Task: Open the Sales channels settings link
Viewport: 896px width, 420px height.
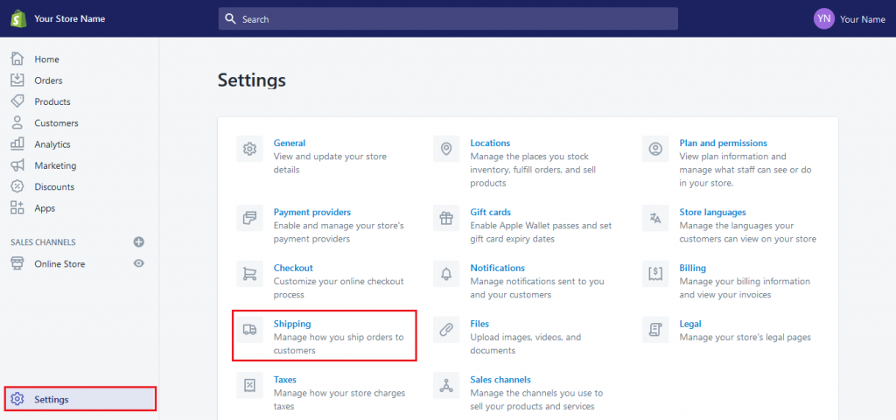Action: [x=500, y=380]
